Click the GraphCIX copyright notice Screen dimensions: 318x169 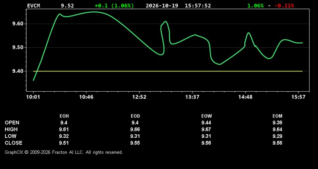click(x=64, y=152)
